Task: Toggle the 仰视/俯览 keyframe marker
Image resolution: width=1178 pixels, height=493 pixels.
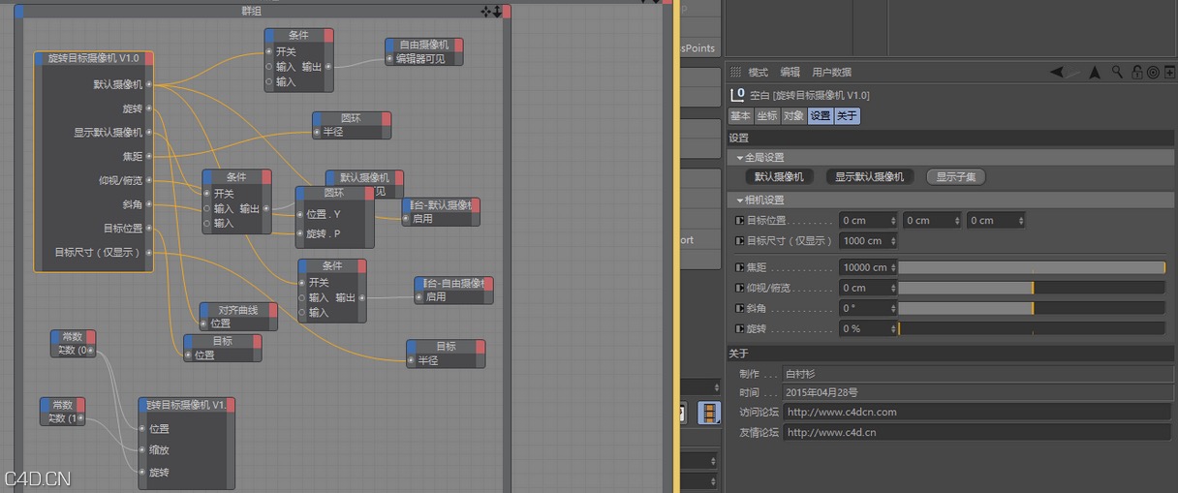Action: coord(740,288)
